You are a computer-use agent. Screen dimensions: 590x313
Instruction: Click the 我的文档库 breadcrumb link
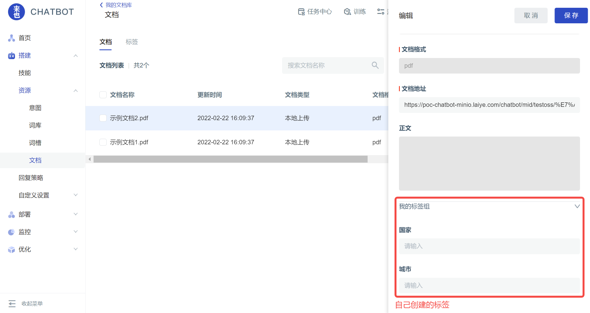[119, 5]
